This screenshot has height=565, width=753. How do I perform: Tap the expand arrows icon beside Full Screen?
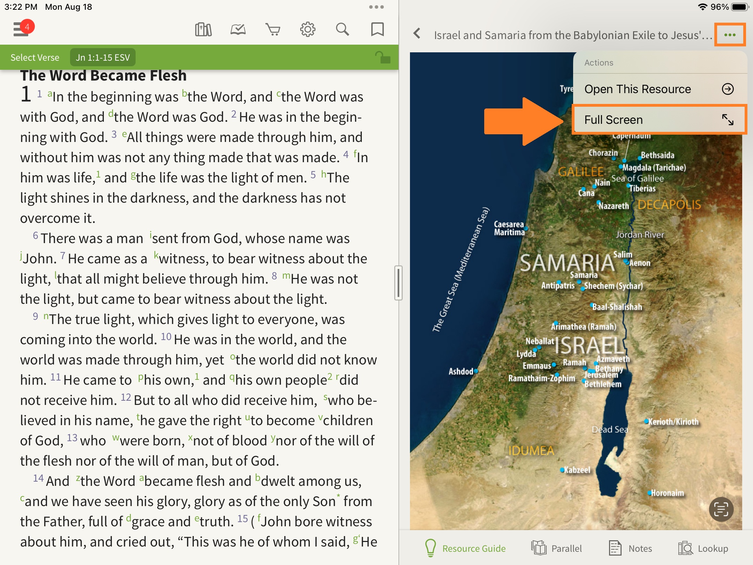pos(728,120)
